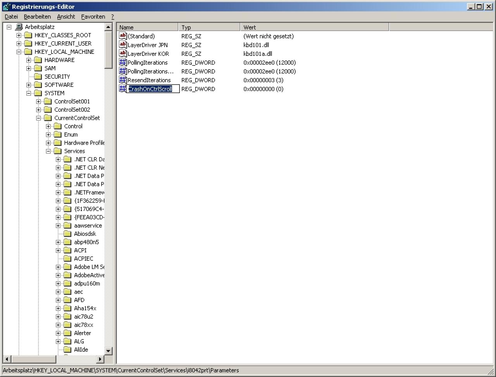Screen dimensions: 496x377
Task: Click the Abiosdsk folder icon
Action: point(68,234)
